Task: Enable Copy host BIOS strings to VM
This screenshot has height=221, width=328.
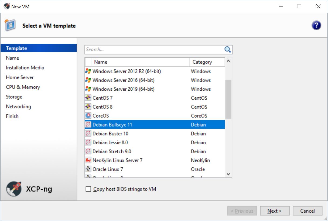Action: 88,189
